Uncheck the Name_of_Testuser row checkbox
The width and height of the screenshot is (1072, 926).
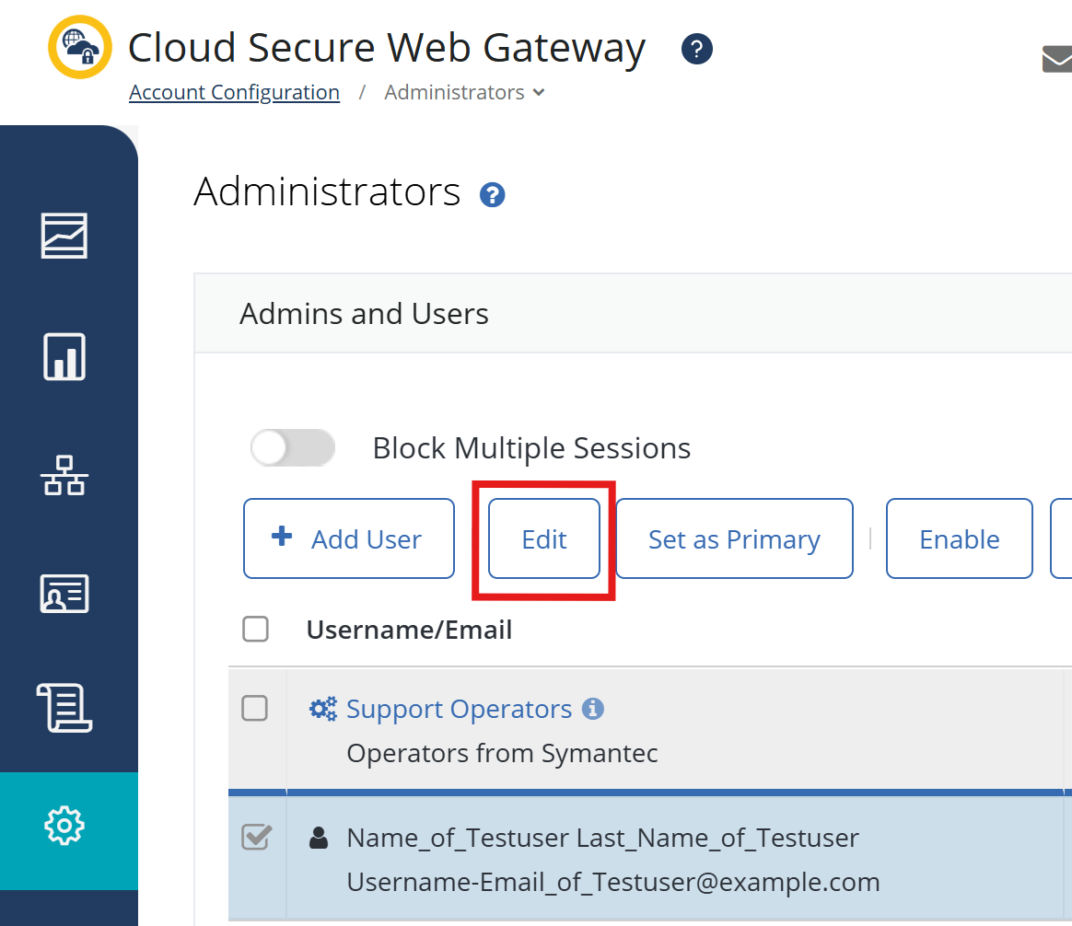pos(255,837)
